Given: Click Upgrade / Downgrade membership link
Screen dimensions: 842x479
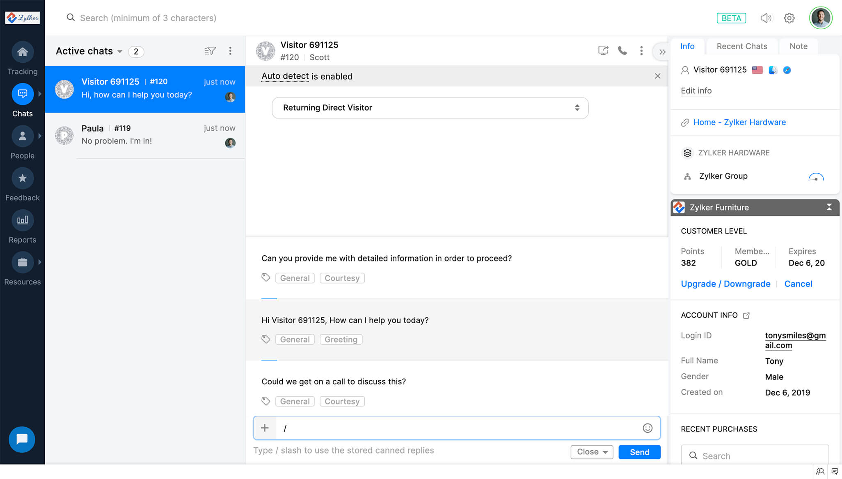Looking at the screenshot, I should pos(725,284).
